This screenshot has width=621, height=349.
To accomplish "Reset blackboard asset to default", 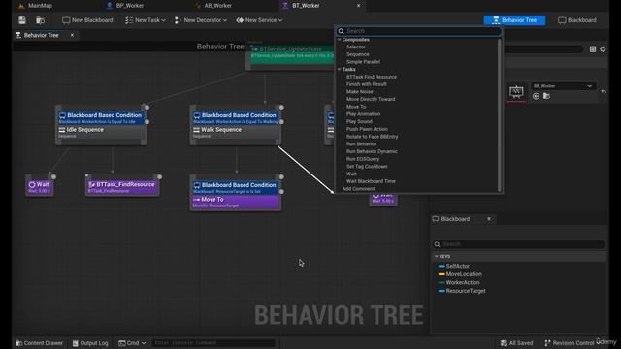I will coord(604,92).
